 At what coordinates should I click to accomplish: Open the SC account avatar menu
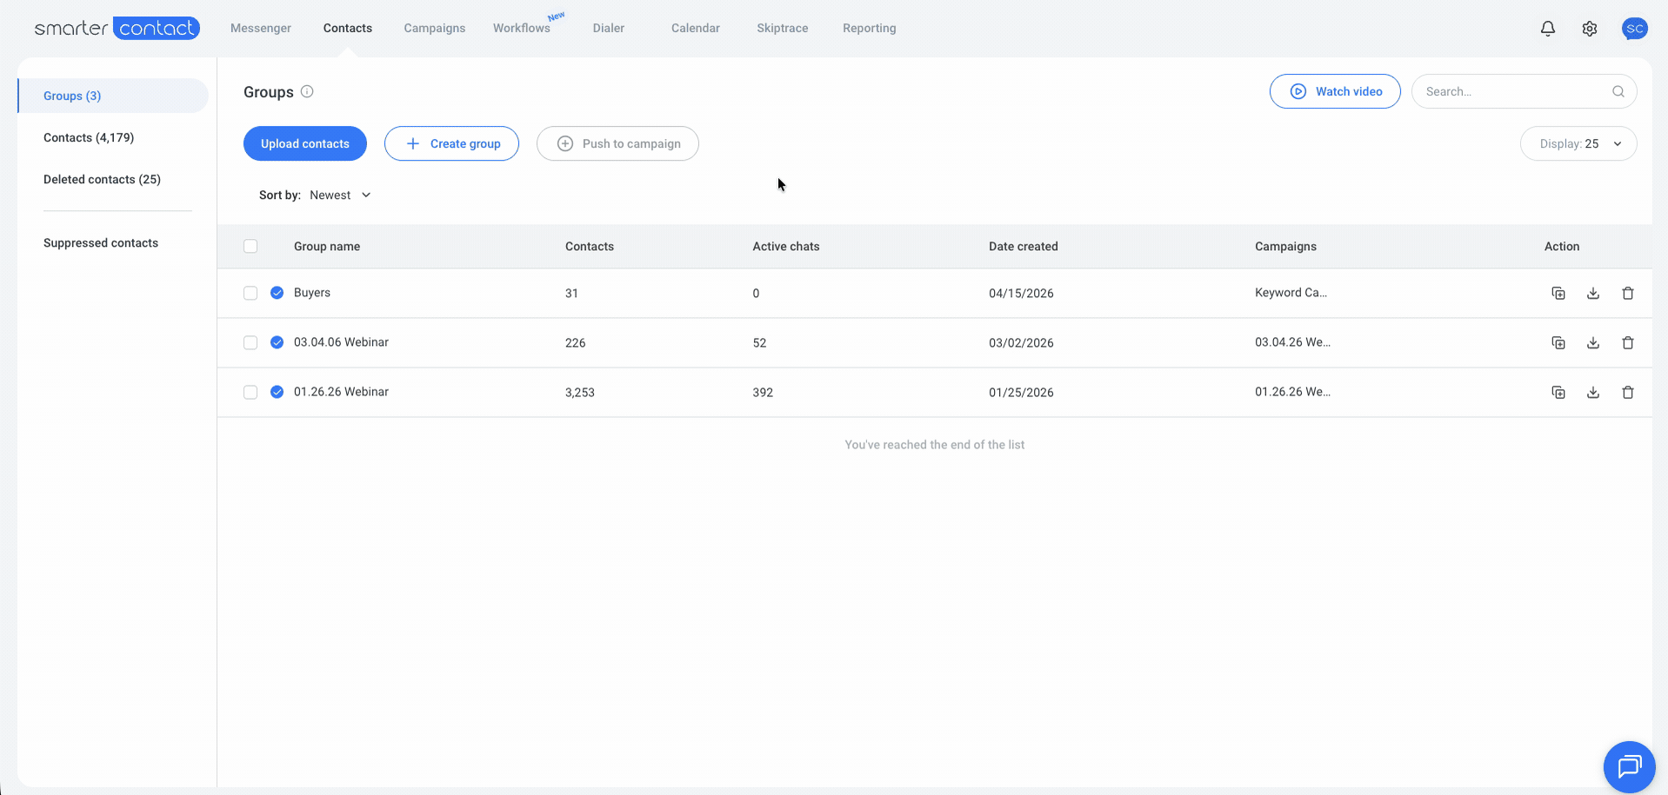coord(1635,29)
